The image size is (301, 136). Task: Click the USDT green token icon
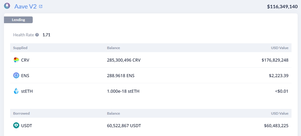click(16, 125)
